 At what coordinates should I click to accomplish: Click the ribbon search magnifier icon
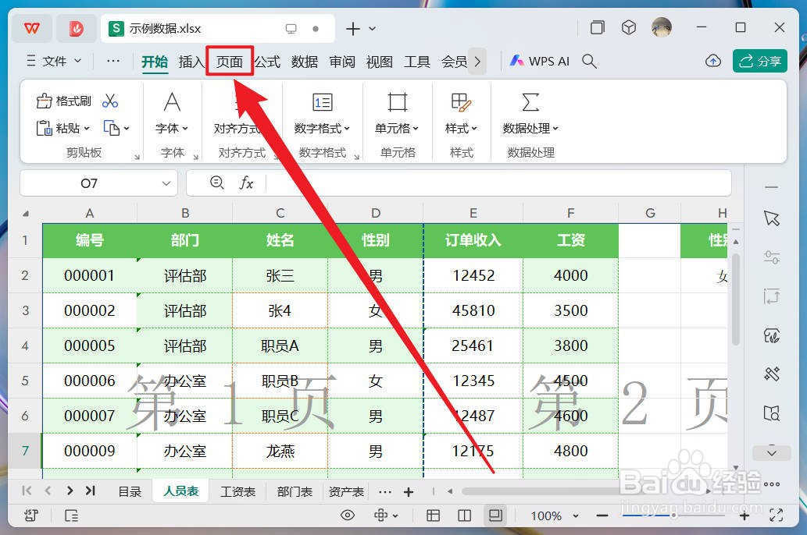(588, 61)
